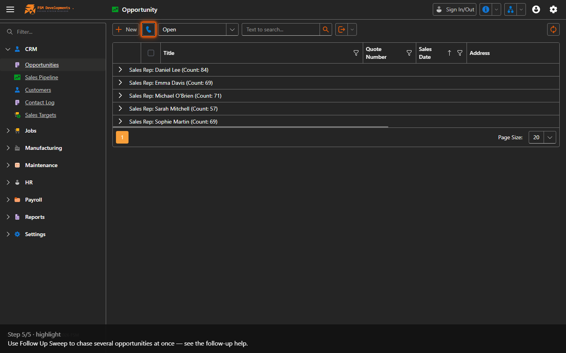Click the orange search magnifier button
The height and width of the screenshot is (353, 566).
[x=326, y=29]
